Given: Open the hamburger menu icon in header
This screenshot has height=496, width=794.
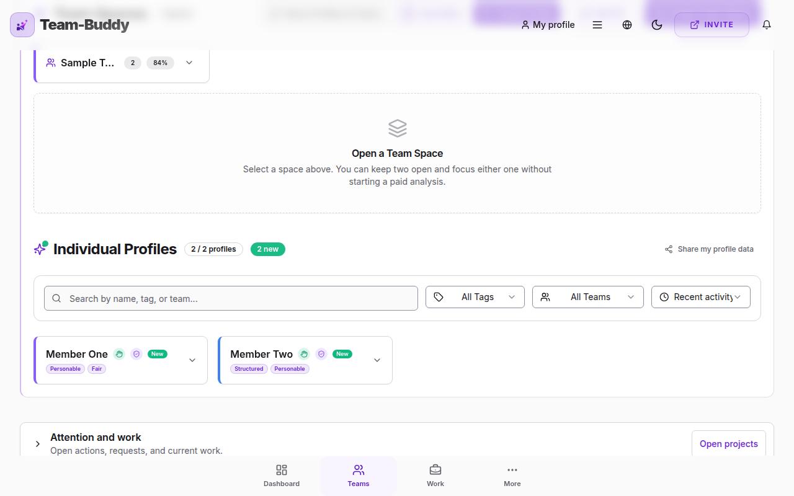Looking at the screenshot, I should tap(597, 25).
